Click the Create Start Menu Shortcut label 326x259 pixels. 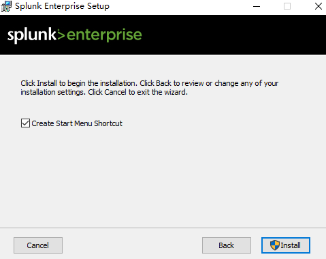click(x=77, y=123)
